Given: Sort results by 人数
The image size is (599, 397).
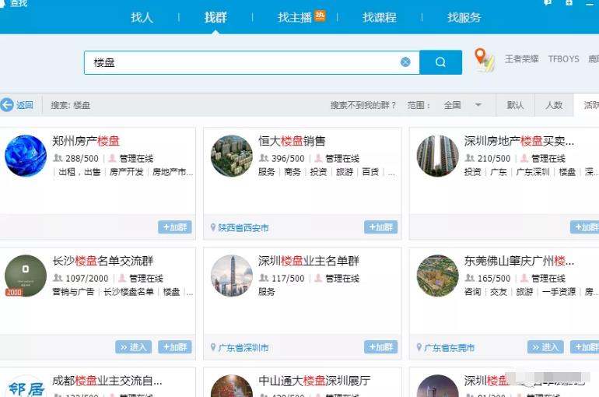Looking at the screenshot, I should click(554, 105).
